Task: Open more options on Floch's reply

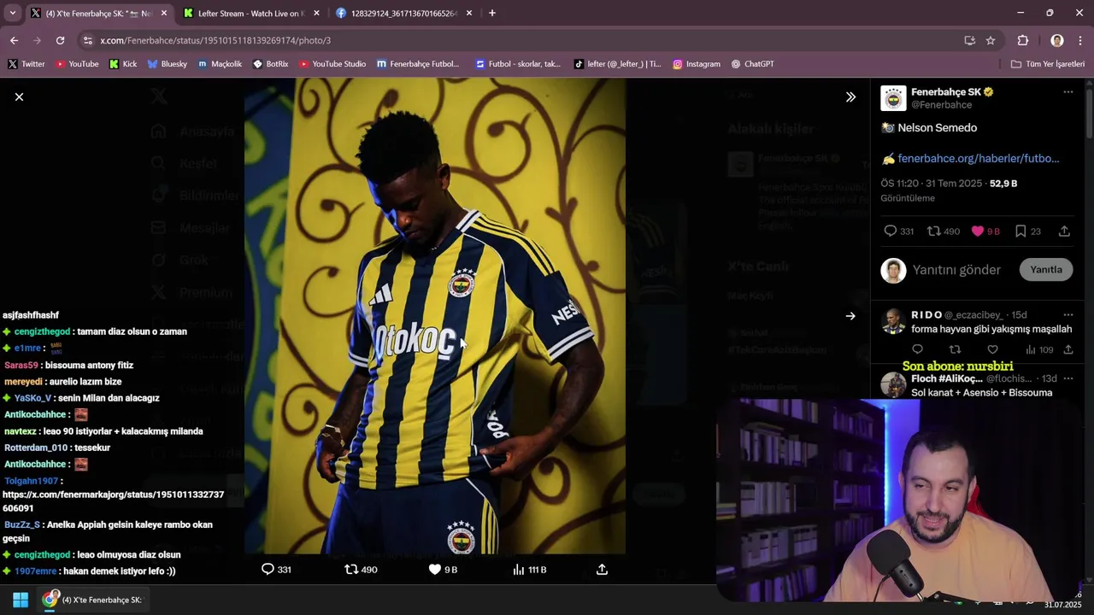Action: coord(1068,378)
